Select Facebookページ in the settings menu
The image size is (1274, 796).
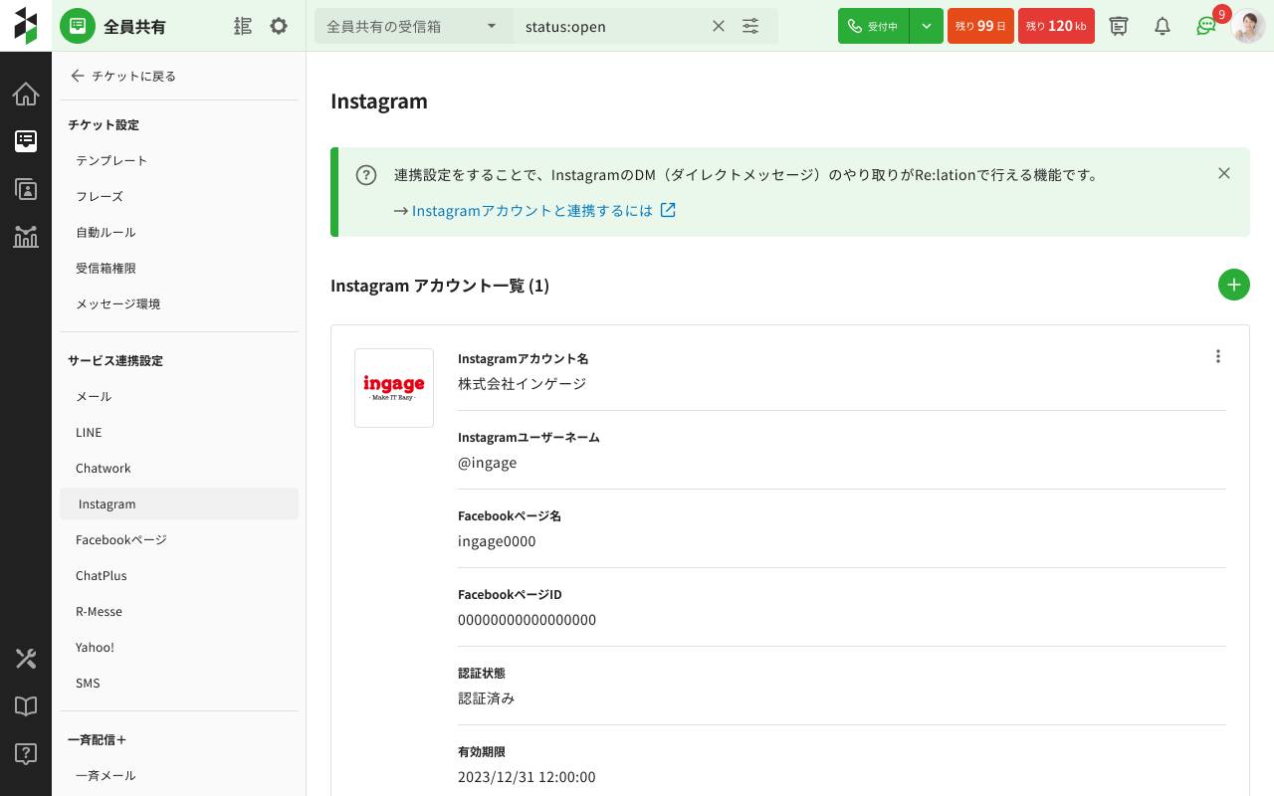click(120, 539)
